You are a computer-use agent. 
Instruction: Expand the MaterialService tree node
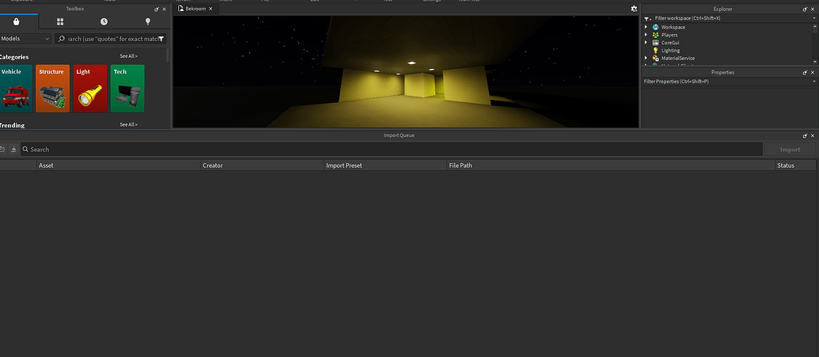(x=646, y=59)
